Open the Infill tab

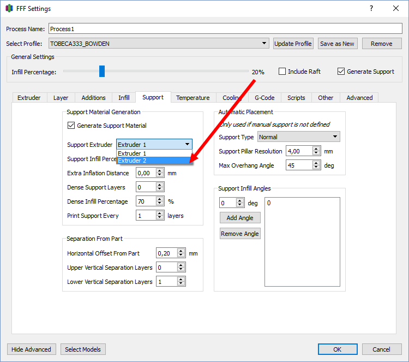[124, 98]
